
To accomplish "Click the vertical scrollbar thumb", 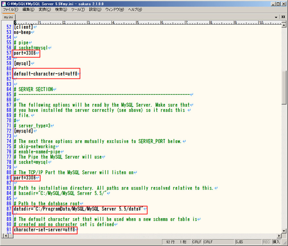I will pyautogui.click(x=284, y=88).
